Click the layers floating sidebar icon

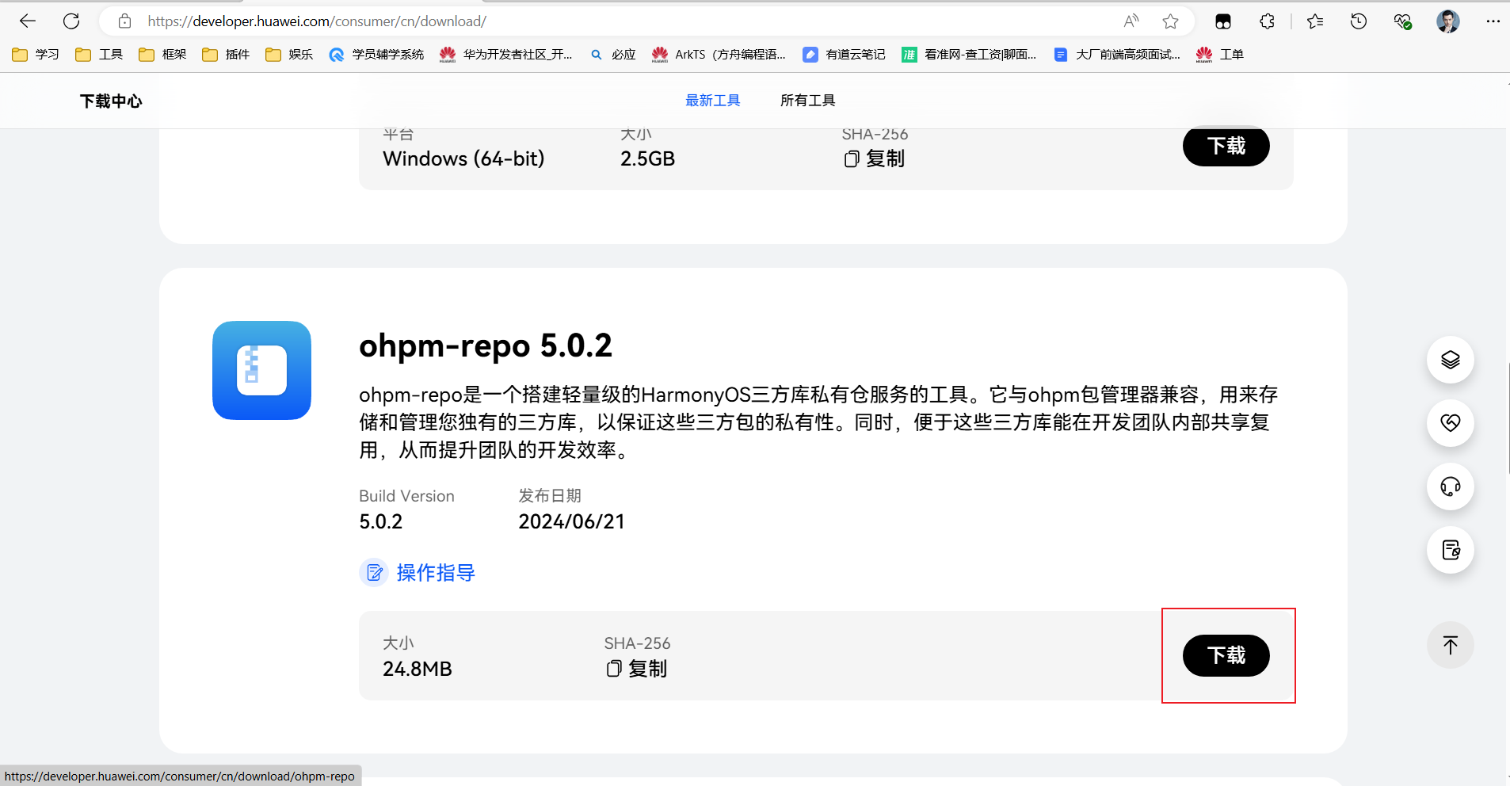[1450, 360]
